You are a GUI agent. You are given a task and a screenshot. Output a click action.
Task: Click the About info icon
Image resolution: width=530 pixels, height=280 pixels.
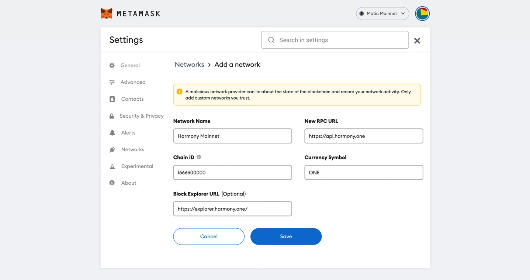click(112, 183)
